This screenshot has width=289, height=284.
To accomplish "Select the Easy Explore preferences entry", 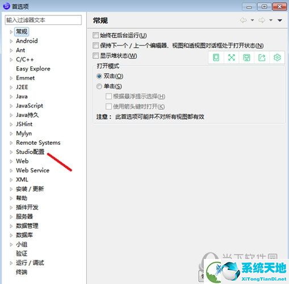I will coord(33,69).
